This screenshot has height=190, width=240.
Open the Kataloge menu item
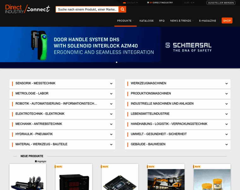[147, 21]
